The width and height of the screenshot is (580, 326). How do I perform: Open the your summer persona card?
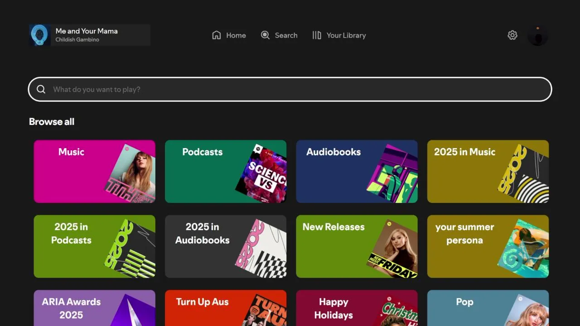pos(488,246)
